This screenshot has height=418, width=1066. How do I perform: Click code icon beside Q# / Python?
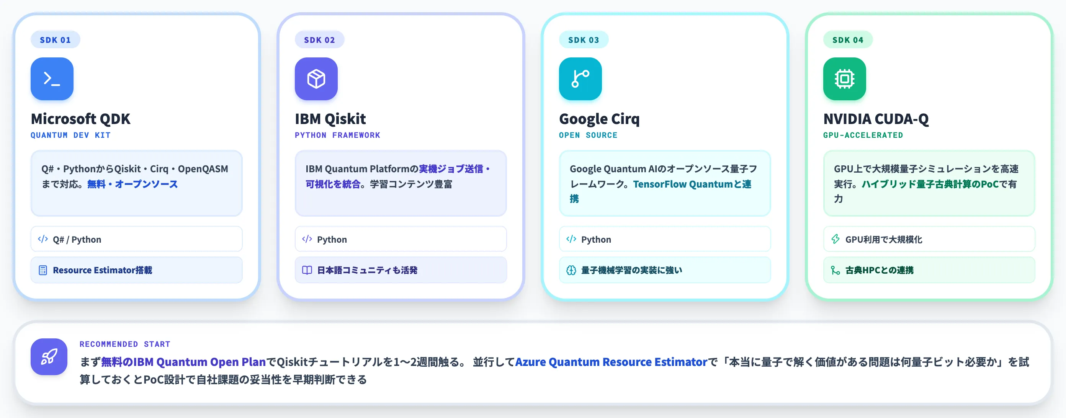coord(43,239)
